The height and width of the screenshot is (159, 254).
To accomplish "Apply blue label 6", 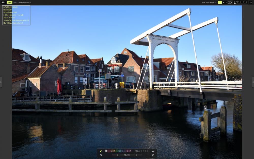I will click(x=122, y=151).
